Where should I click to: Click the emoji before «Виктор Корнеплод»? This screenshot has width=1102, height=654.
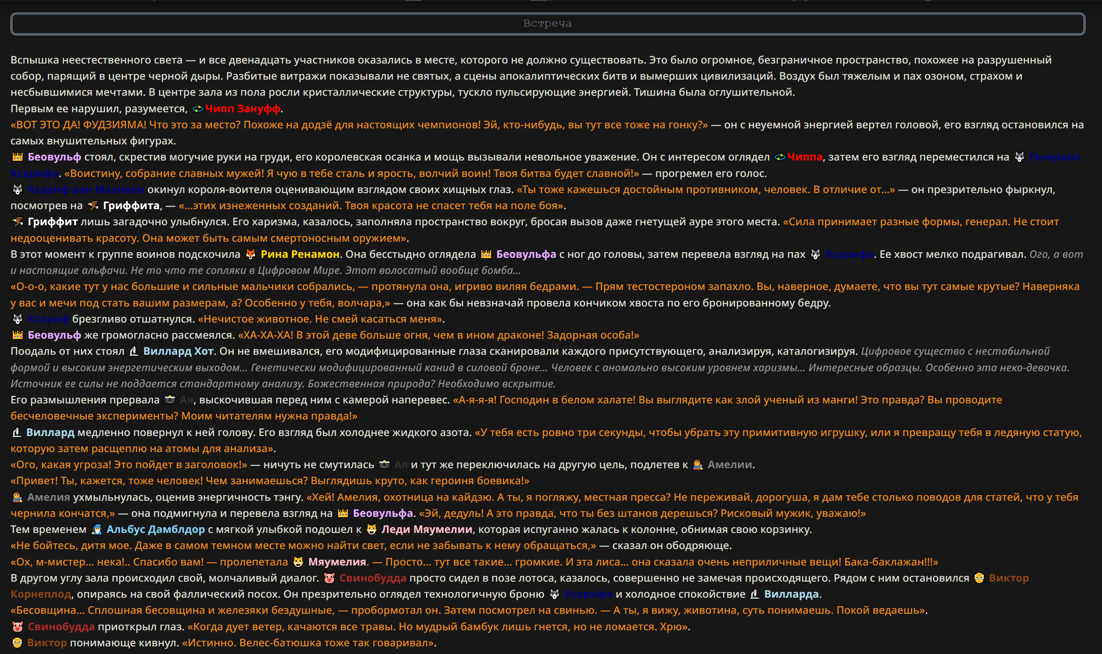click(979, 578)
